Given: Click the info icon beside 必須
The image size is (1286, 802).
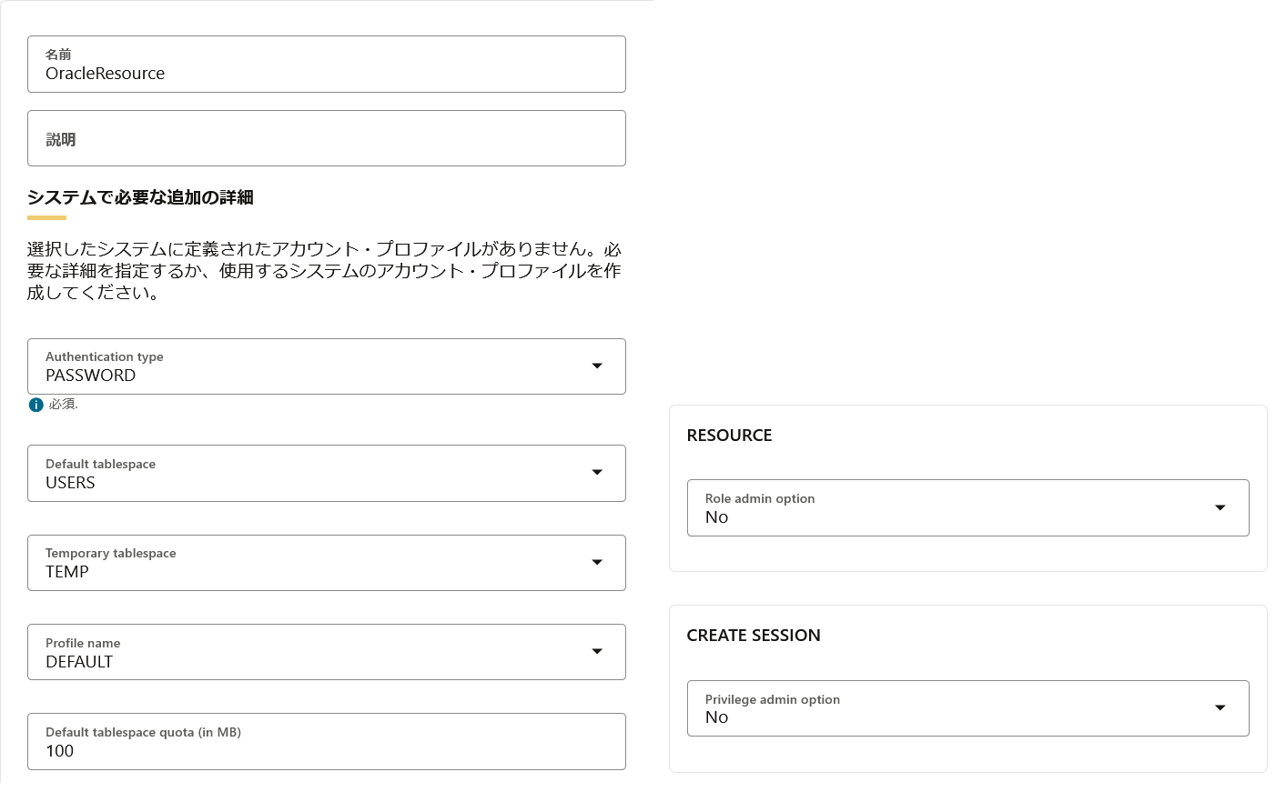Looking at the screenshot, I should [x=35, y=405].
